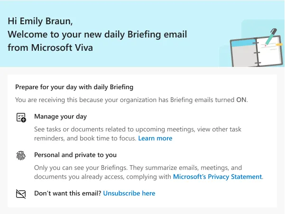The image size is (285, 214).
Task: Open Microsoft's Privacy Statement link
Action: point(217,177)
